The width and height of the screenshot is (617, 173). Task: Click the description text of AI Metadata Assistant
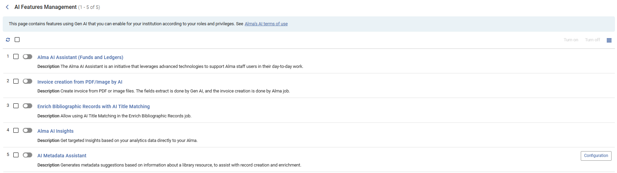(181, 165)
